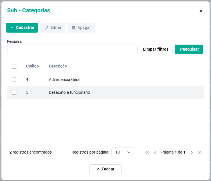Jump to the last page of results
The image size is (211, 181).
pyautogui.click(x=200, y=152)
